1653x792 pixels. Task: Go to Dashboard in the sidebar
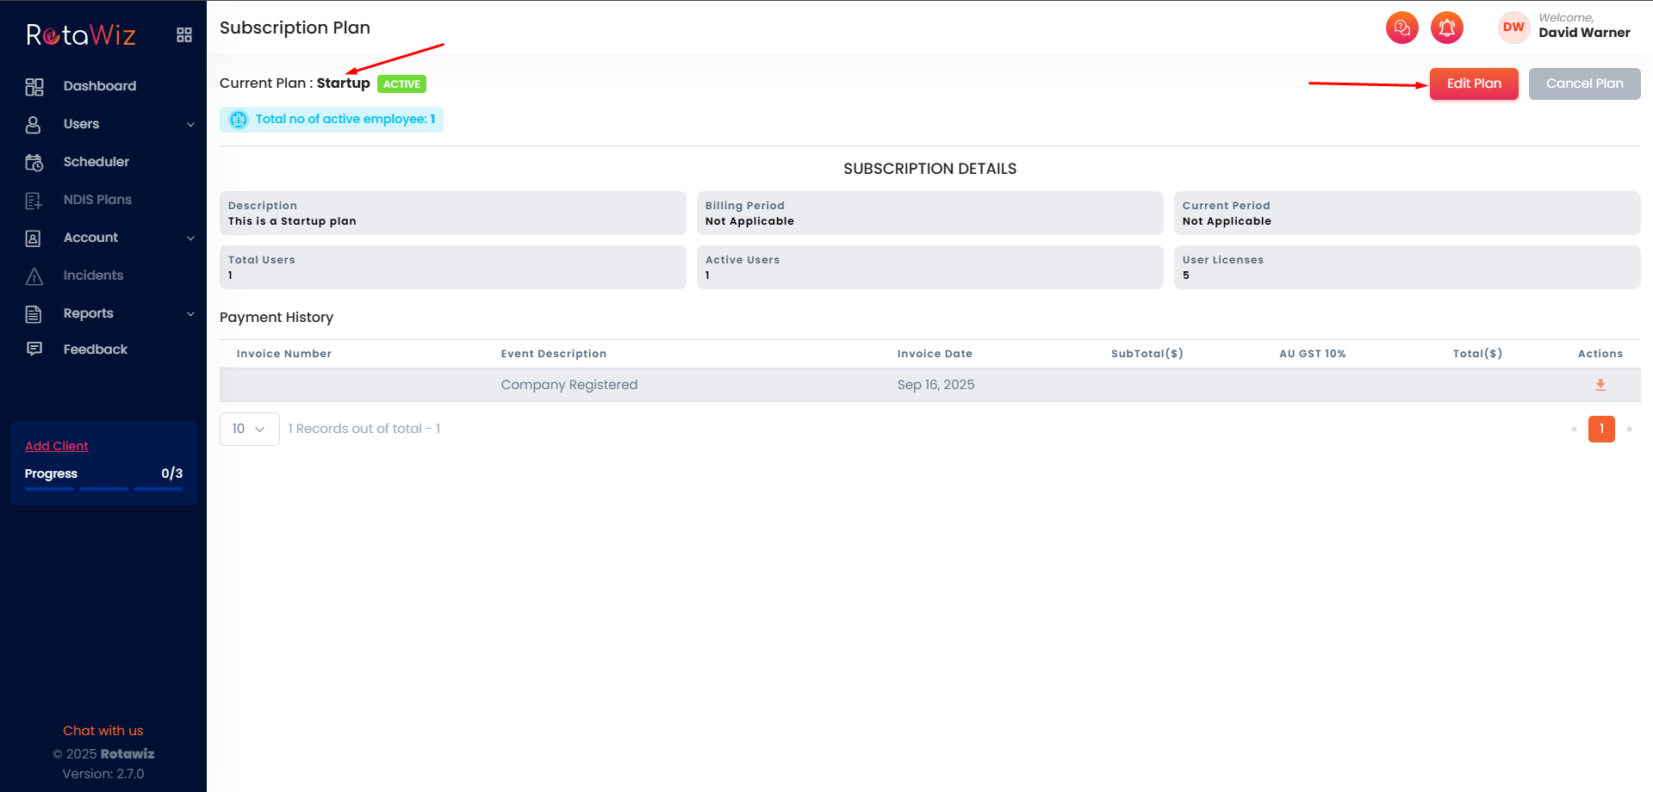99,86
